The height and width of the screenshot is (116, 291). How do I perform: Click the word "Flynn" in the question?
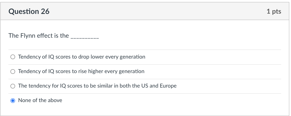(28, 36)
